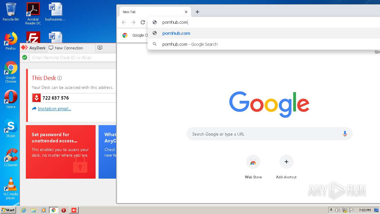Switch to AnyDesk in the taskbar

tap(74, 210)
